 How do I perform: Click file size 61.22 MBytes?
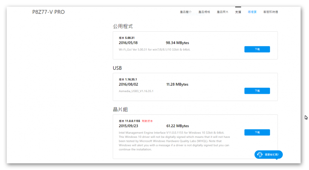point(178,126)
